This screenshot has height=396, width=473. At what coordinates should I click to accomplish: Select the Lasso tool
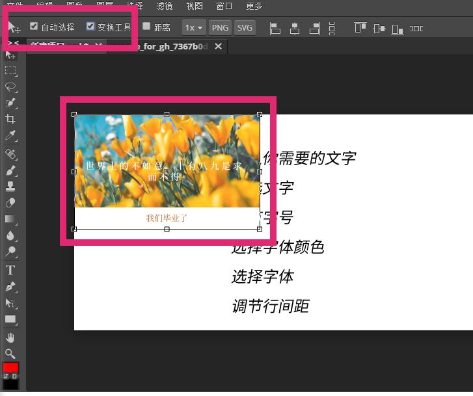[11, 87]
